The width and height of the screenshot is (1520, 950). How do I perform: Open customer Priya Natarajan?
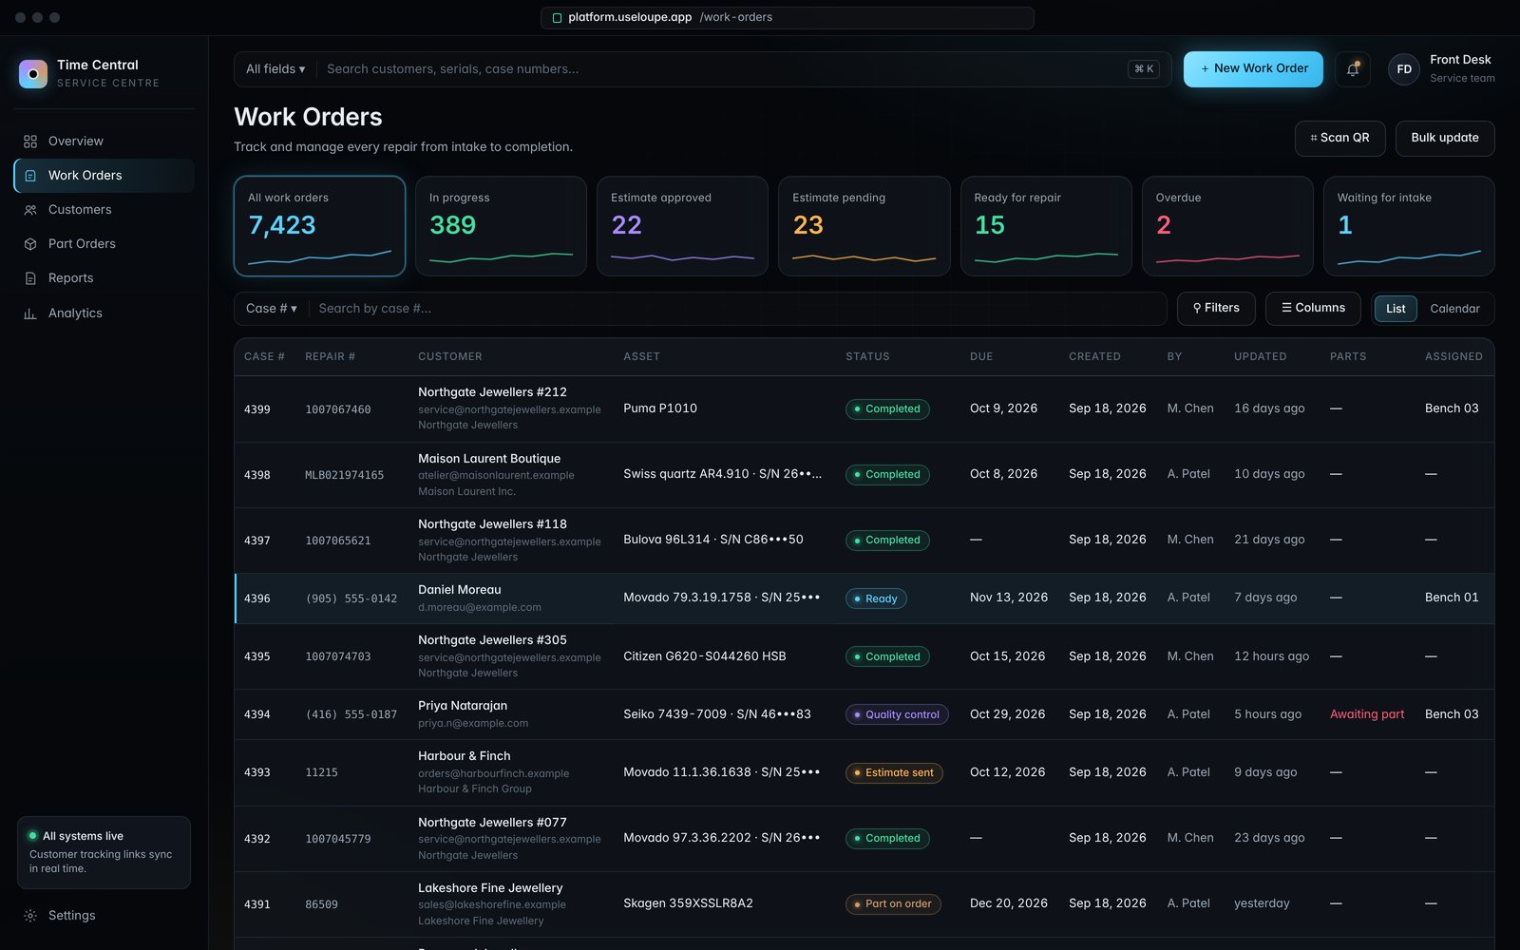(463, 706)
